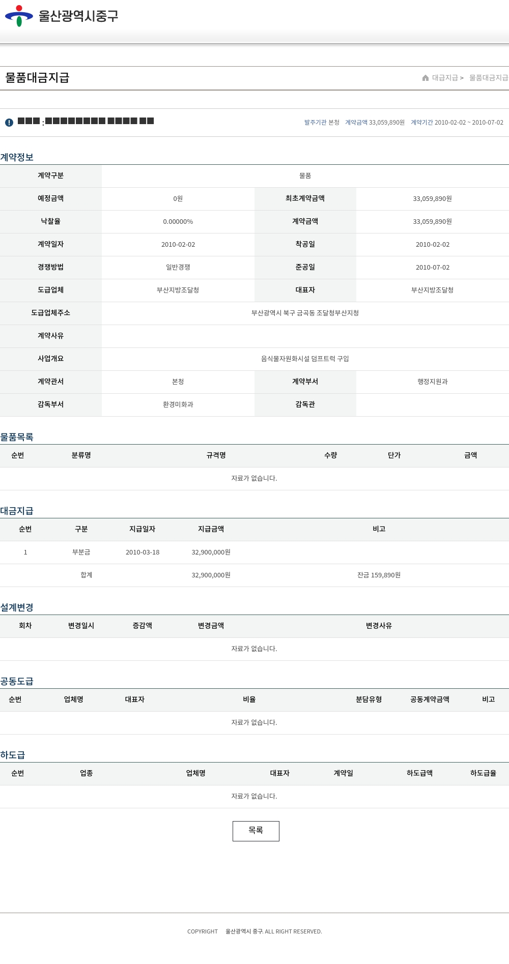Select the 하도급 section heading
This screenshot has height=964, width=509.
tap(13, 755)
